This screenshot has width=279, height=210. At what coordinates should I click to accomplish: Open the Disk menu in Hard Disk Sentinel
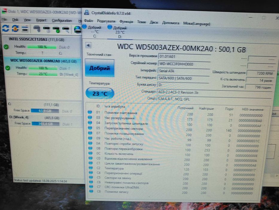[x=15, y=19]
